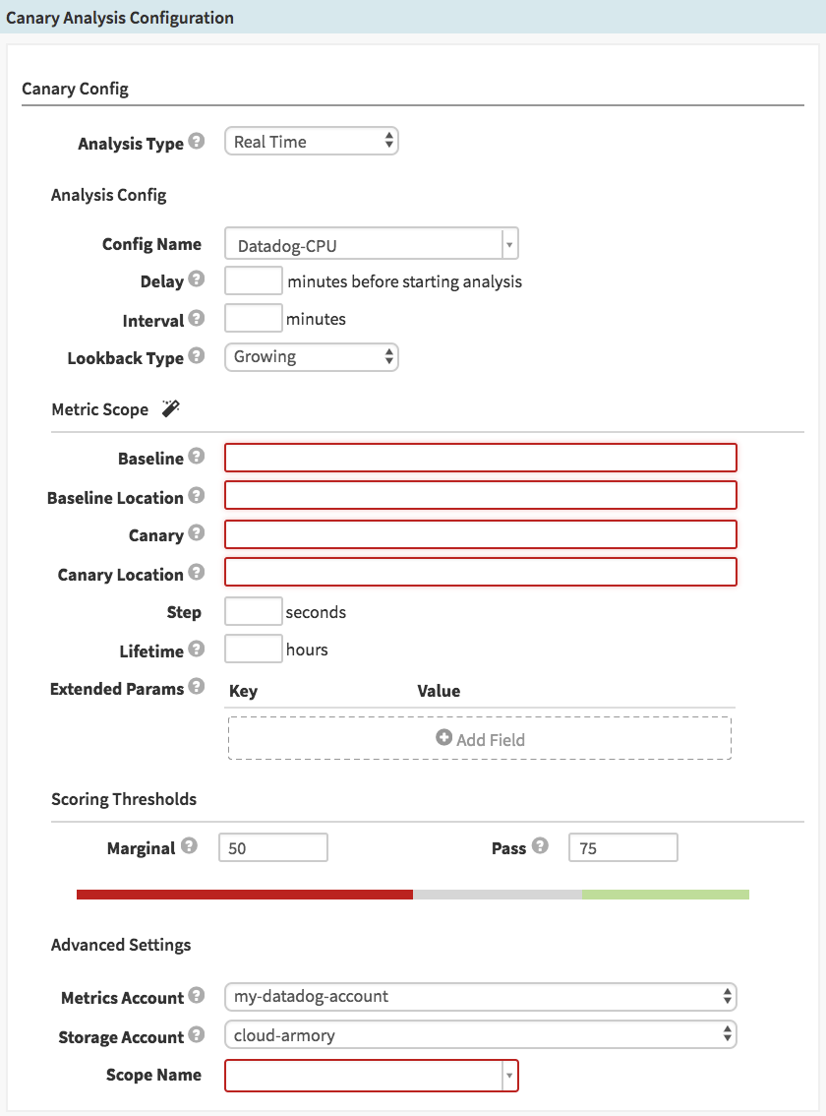
Task: Open the Lookback Type Growing dropdown
Action: tap(311, 357)
